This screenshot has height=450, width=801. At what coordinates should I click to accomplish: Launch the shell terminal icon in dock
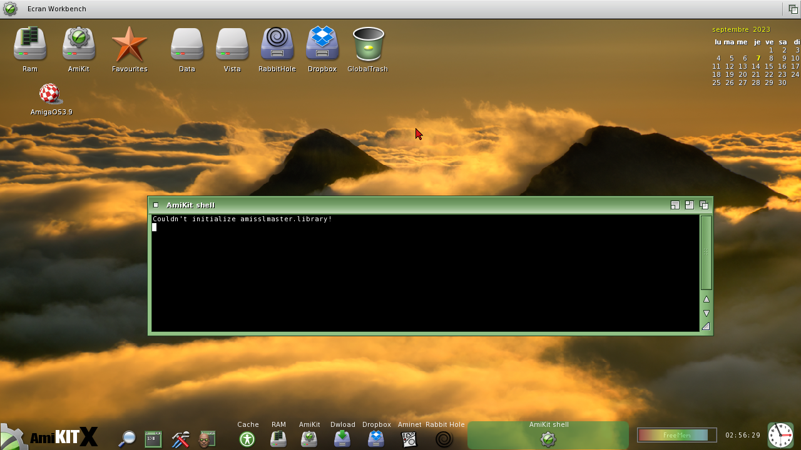click(x=153, y=439)
